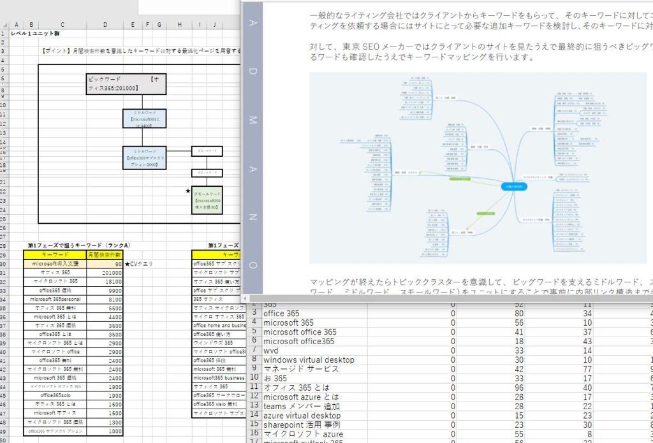Click the mind map image in the document
The height and width of the screenshot is (443, 653).
pyautogui.click(x=478, y=168)
